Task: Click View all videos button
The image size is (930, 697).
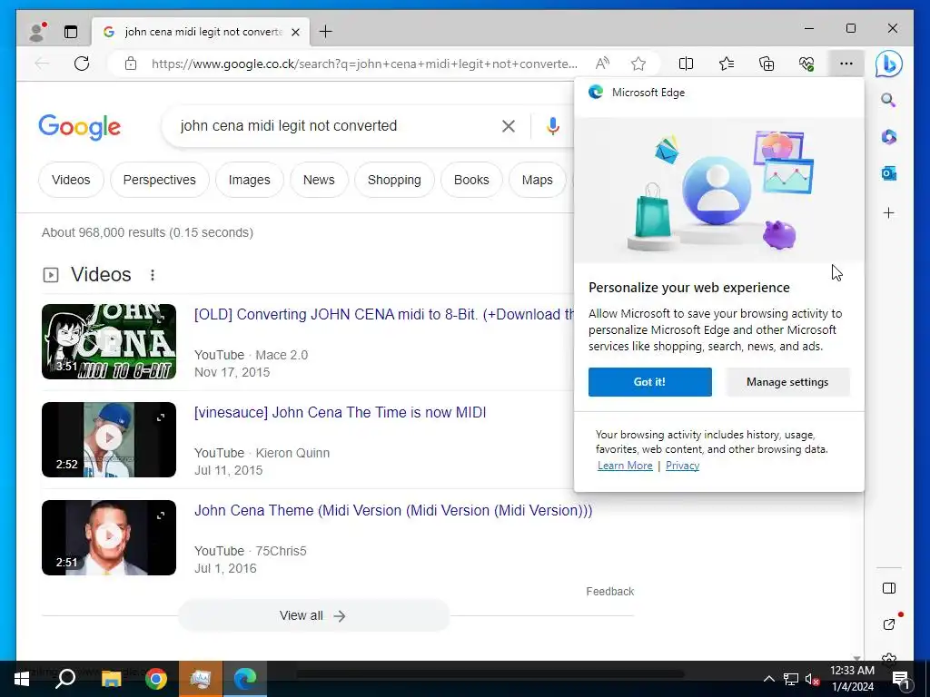Action: [x=313, y=615]
